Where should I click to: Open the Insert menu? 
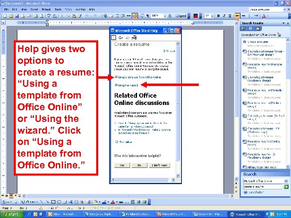pyautogui.click(x=34, y=9)
